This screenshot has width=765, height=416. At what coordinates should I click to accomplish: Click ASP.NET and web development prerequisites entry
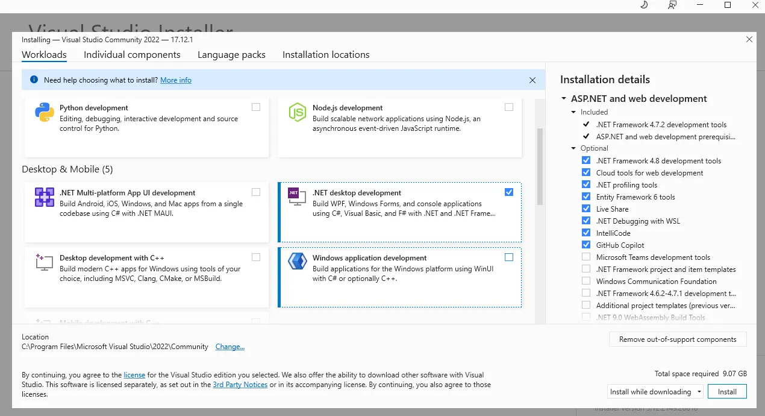(x=666, y=136)
